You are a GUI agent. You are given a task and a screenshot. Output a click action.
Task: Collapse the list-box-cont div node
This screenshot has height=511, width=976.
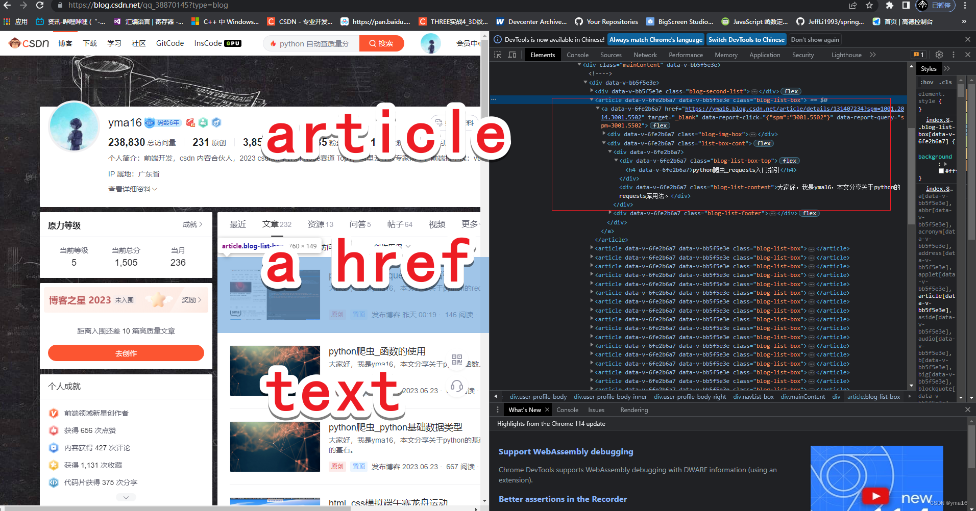(x=604, y=143)
